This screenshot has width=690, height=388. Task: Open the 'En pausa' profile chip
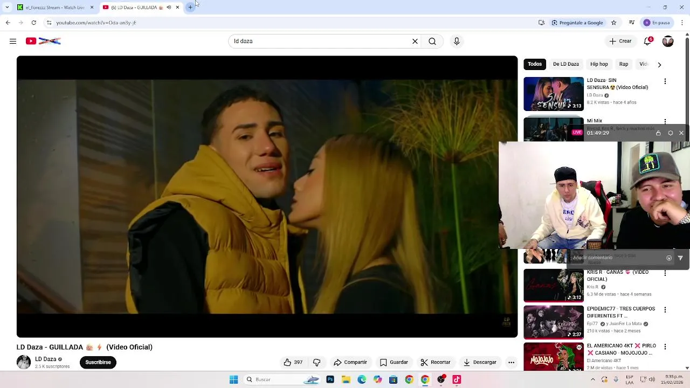(x=657, y=23)
